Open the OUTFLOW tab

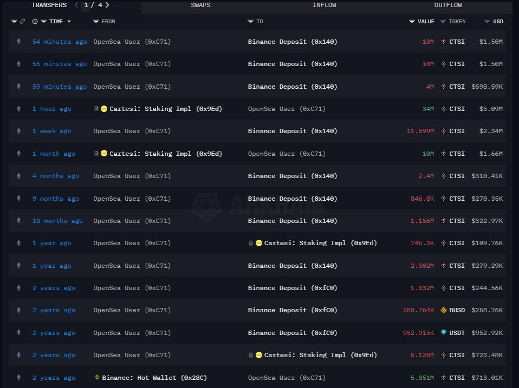pyautogui.click(x=447, y=5)
